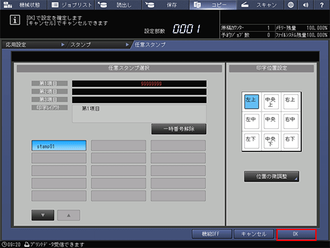
Task: Switch to the 読出し recall tab
Action: (118, 4)
